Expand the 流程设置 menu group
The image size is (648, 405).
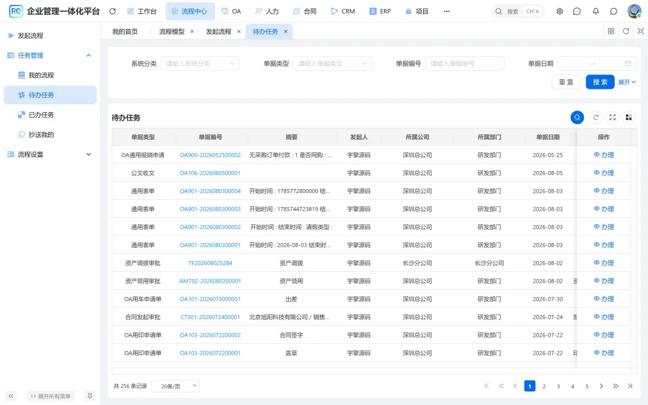tap(88, 155)
